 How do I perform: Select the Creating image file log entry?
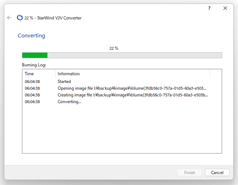pos(122,95)
